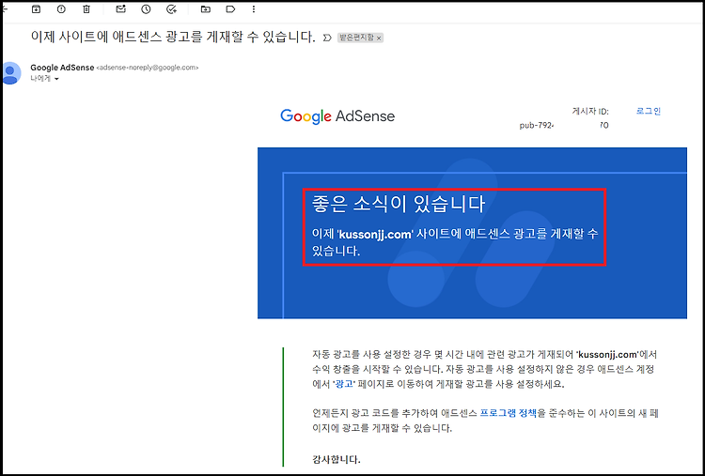This screenshot has height=476, width=705.
Task: Toggle the importance marker beside the subject
Action: click(327, 38)
